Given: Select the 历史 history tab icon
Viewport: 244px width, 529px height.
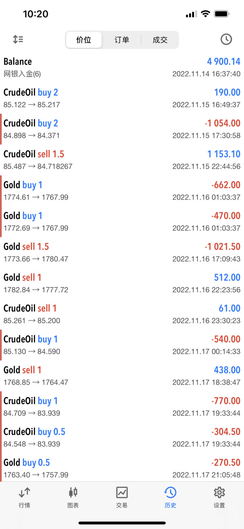Looking at the screenshot, I should 170,492.
